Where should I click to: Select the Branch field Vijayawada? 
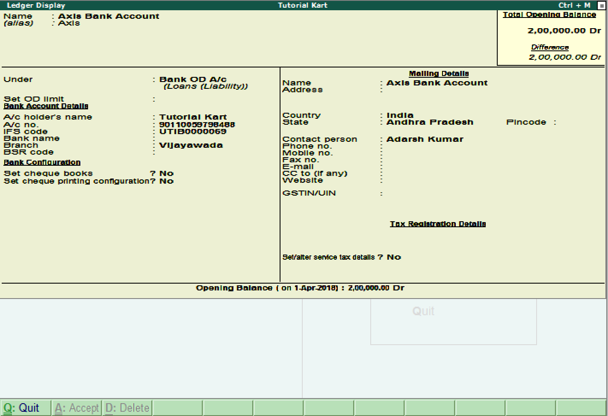pyautogui.click(x=191, y=145)
